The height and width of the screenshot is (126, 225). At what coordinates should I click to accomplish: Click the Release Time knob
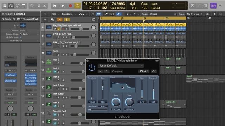[x=129, y=102]
